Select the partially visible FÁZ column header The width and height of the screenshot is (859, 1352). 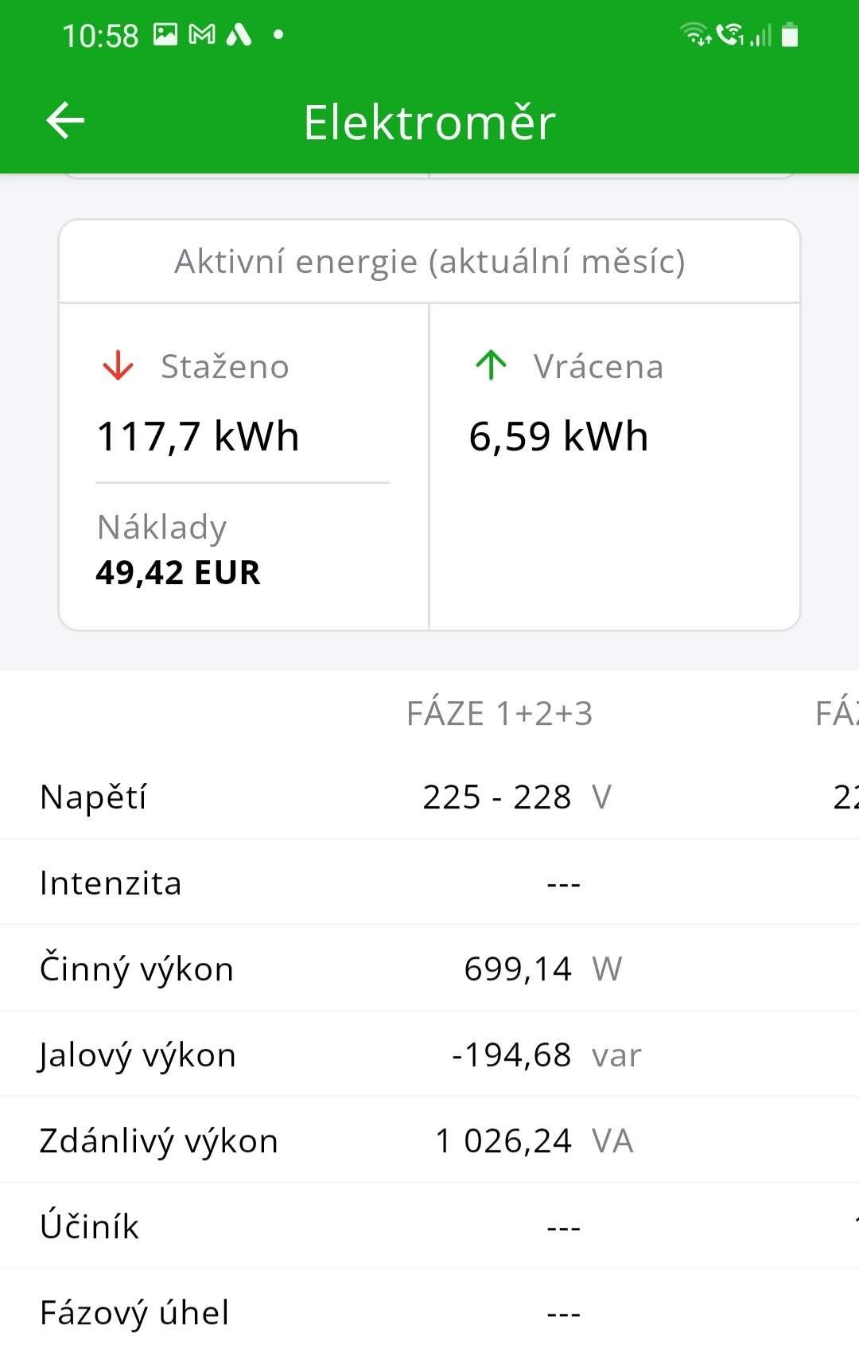pyautogui.click(x=837, y=714)
